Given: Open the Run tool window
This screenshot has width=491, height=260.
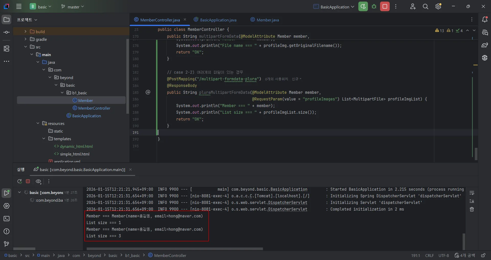Looking at the screenshot, I should [7, 193].
